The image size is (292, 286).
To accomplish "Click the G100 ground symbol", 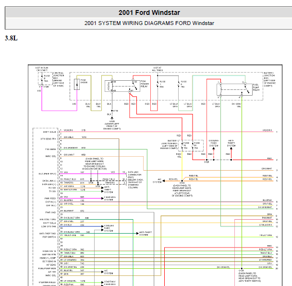I will [x=112, y=118].
